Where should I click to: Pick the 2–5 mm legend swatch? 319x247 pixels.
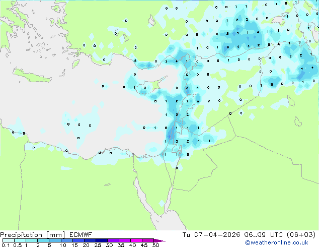click(43, 240)
